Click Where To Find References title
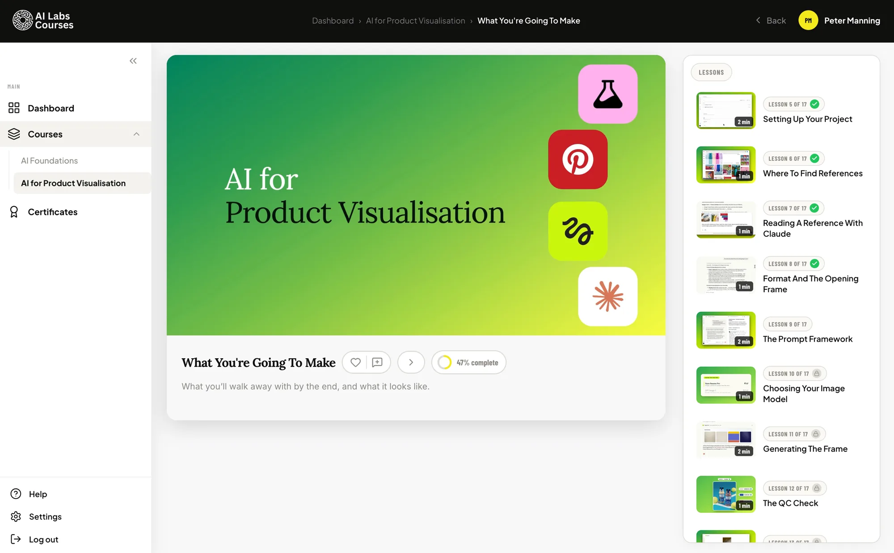 [x=813, y=173]
